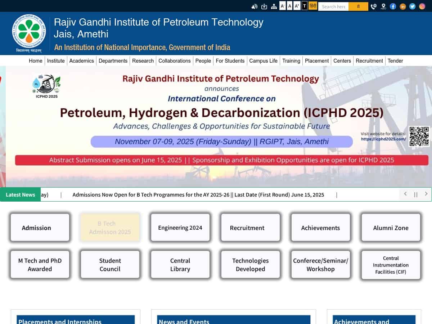This screenshot has height=324, width=432.
Task: Click Rajiv Gandhi Institute of Petroleum Technology title
Action: (159, 22)
